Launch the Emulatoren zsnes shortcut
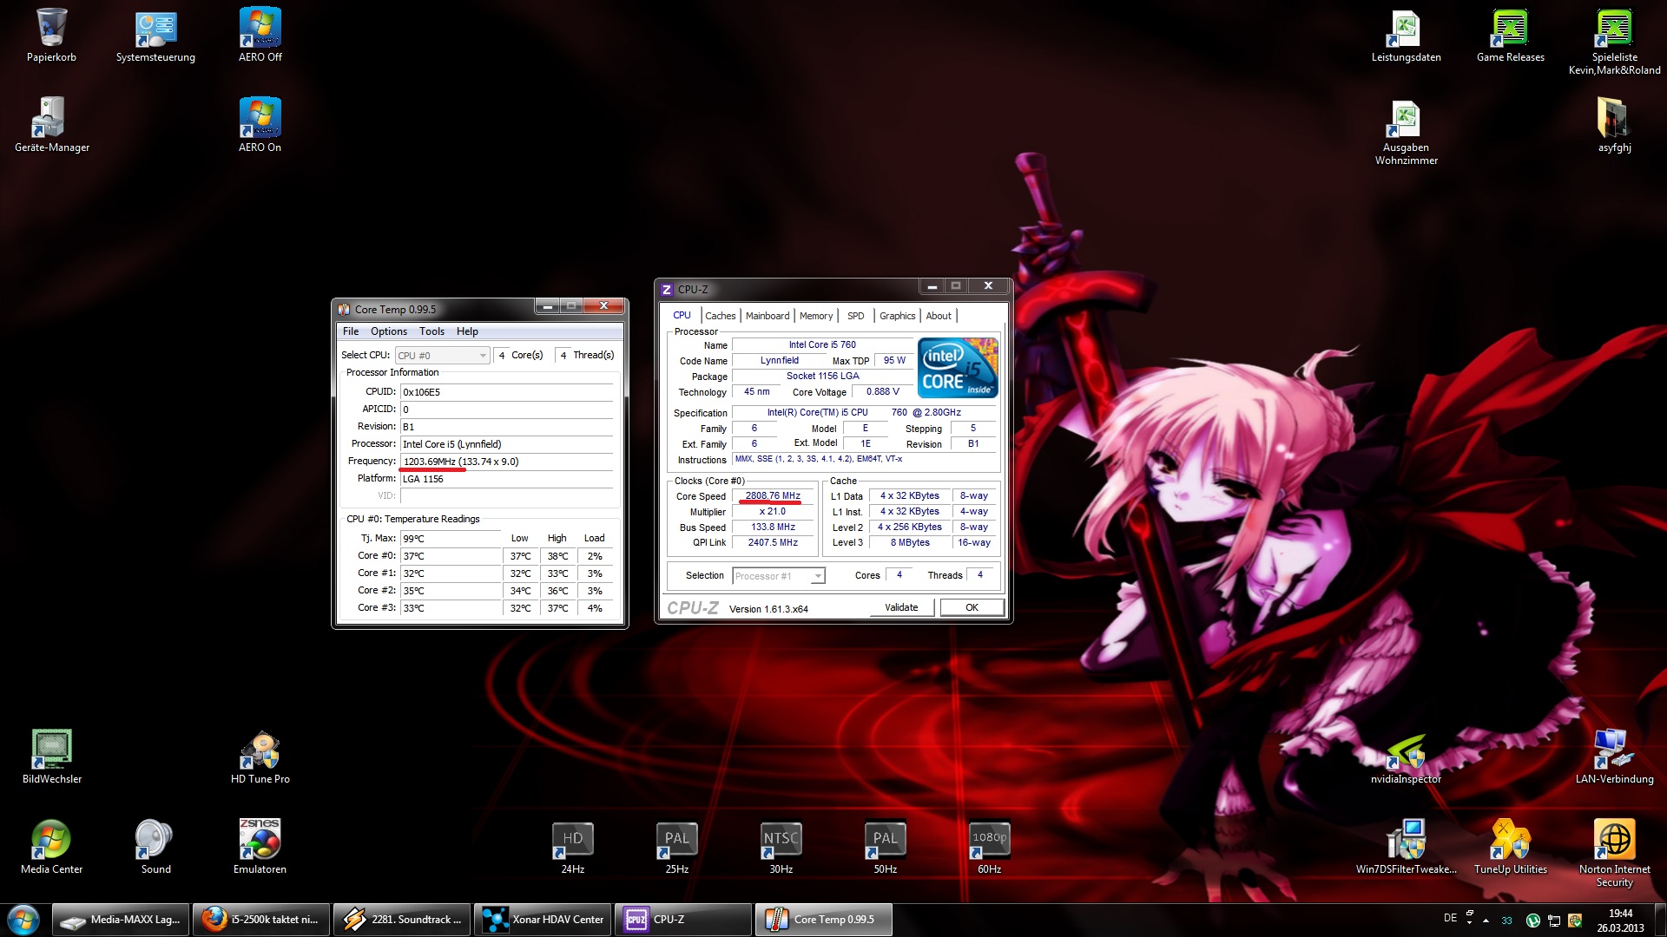Viewport: 1667px width, 937px height. coord(260,841)
